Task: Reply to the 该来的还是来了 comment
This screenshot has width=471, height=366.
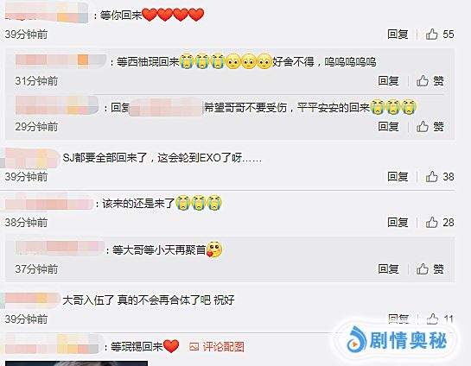Action: coord(398,223)
